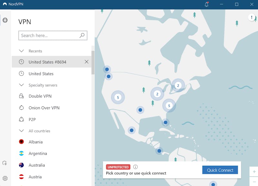
Task: Select the Central America server pin
Action: (159, 151)
